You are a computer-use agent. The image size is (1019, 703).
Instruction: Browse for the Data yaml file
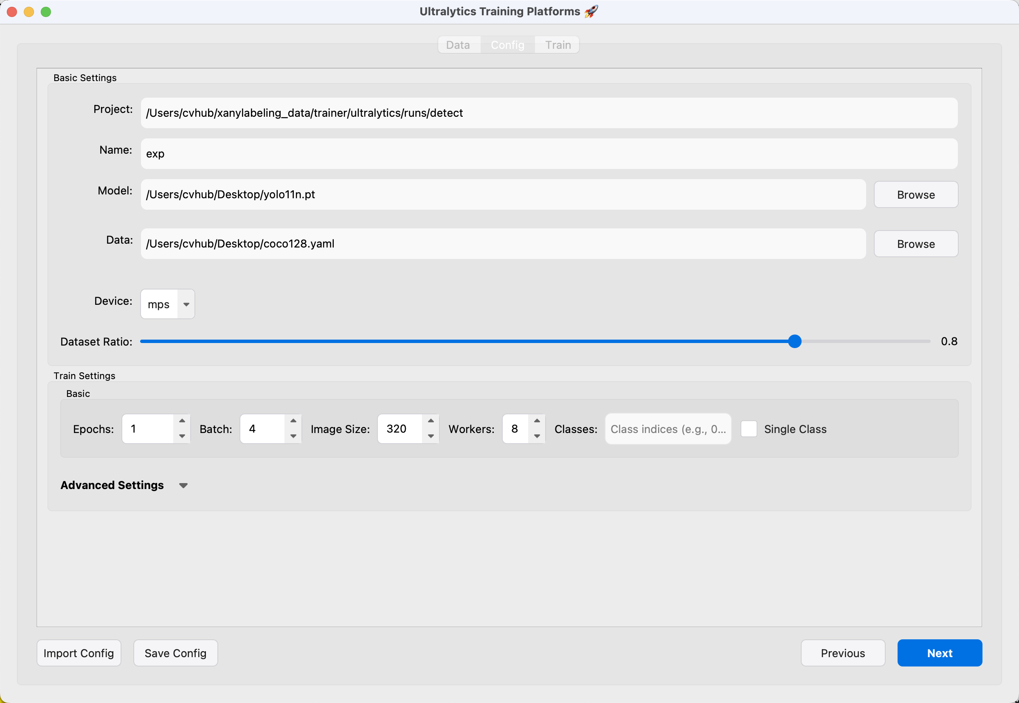(916, 244)
